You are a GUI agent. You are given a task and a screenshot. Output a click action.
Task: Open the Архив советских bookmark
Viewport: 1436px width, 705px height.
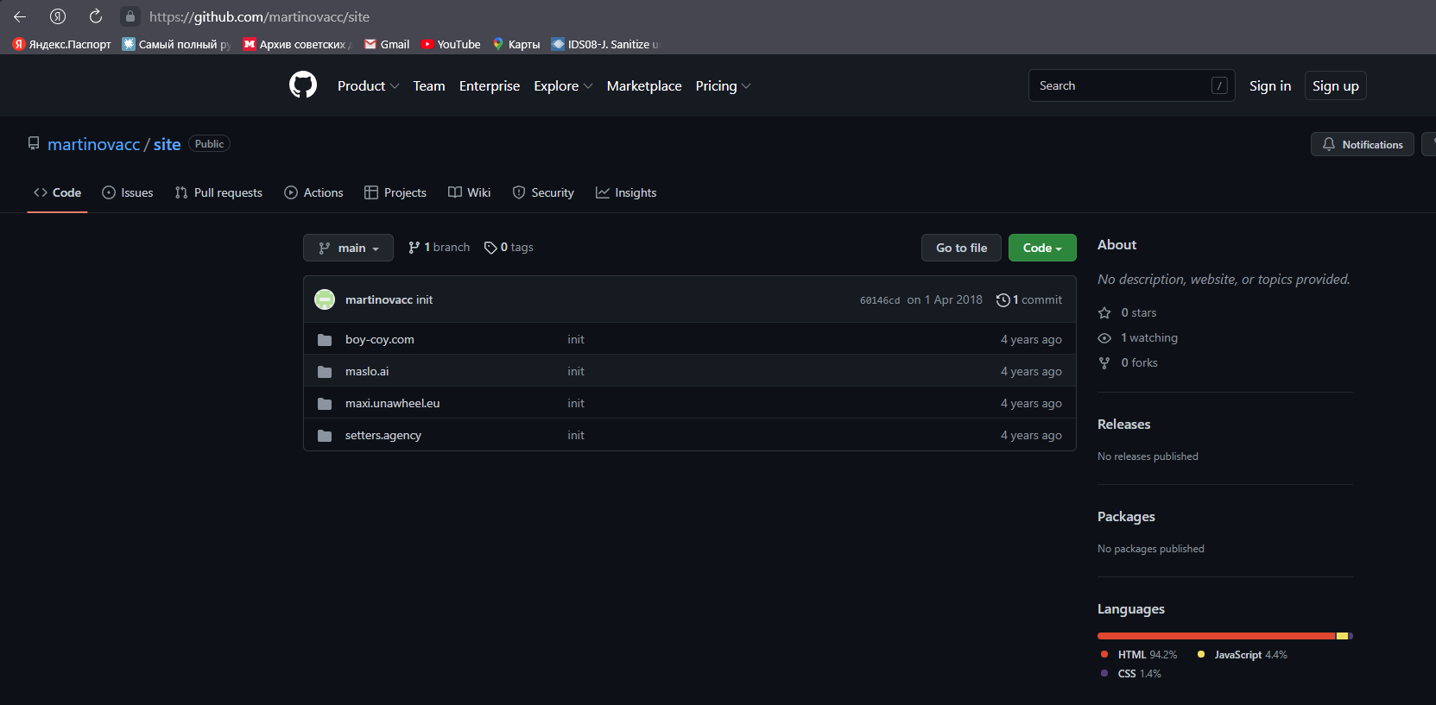(x=298, y=44)
